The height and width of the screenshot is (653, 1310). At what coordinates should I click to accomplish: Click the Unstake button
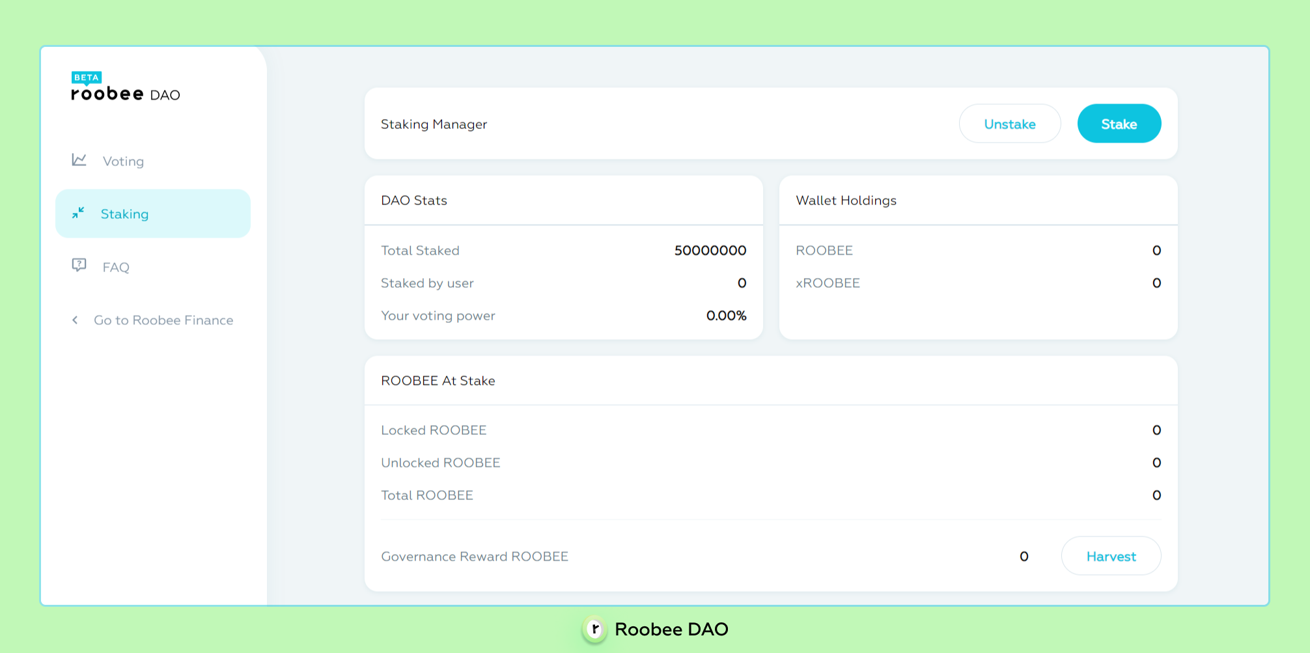point(1010,124)
